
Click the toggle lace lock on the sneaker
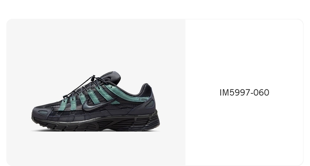pos(93,77)
